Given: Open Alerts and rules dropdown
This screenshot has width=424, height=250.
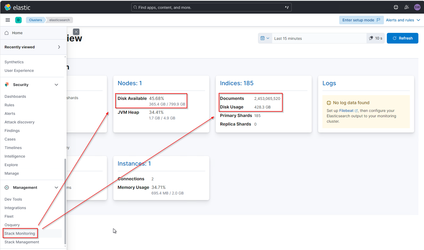Looking at the screenshot, I should click(x=403, y=20).
